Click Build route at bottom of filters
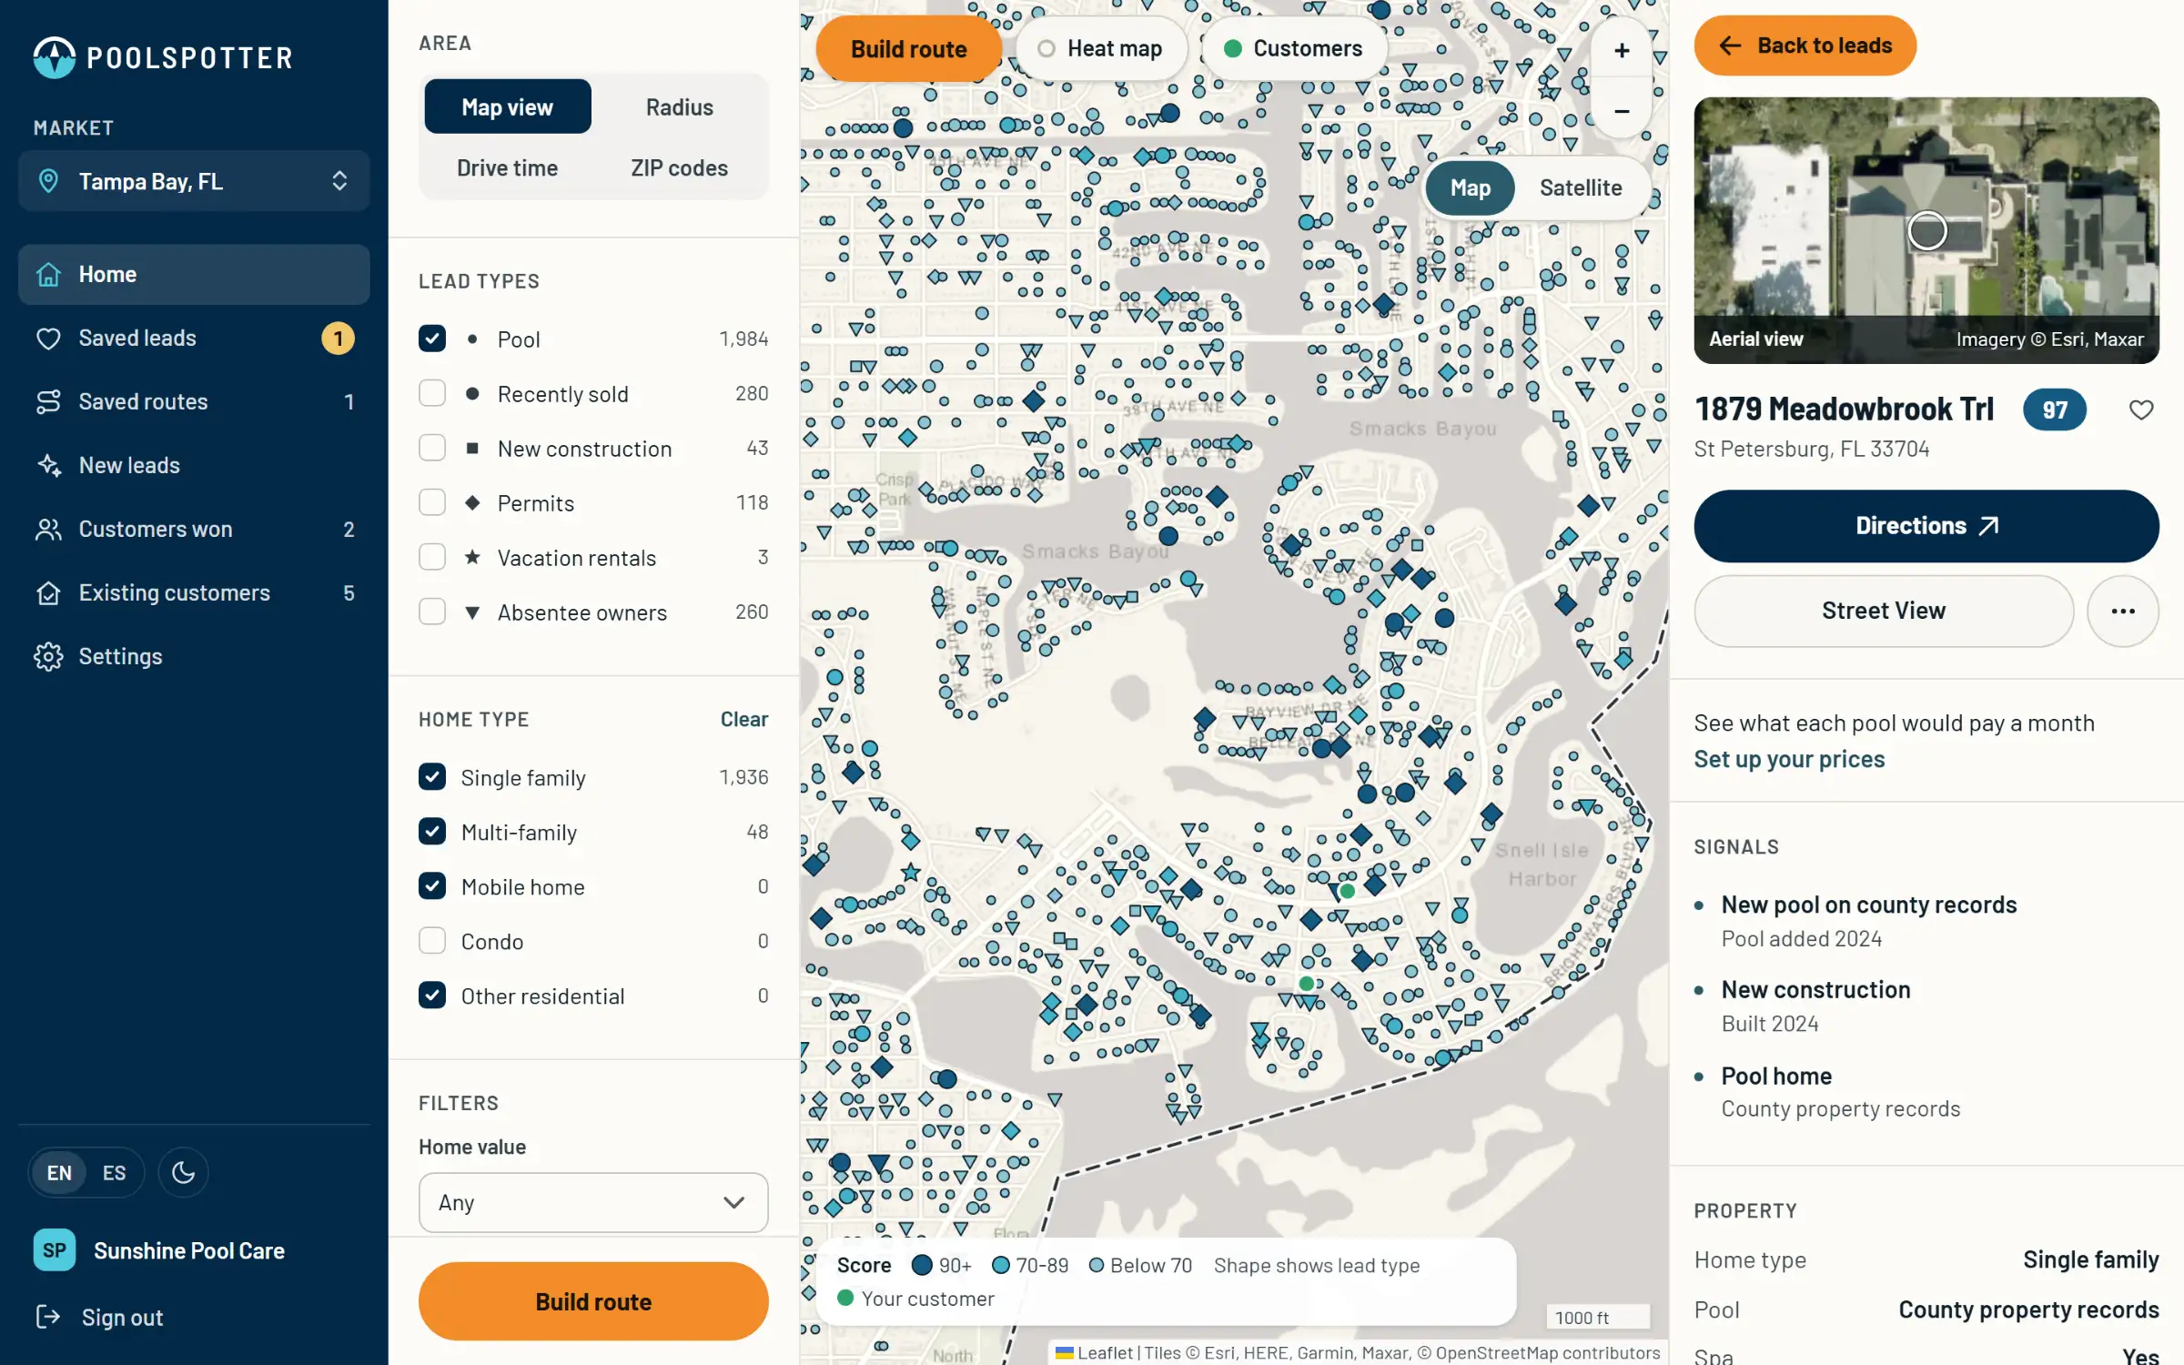This screenshot has height=1365, width=2184. point(593,1301)
